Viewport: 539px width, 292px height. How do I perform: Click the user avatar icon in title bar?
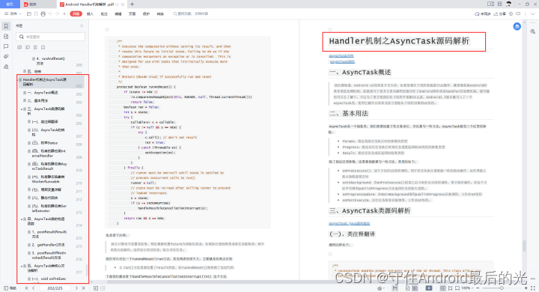[509, 4]
